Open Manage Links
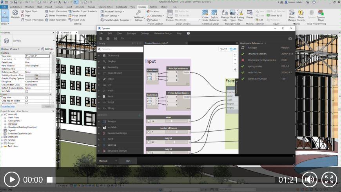 [225, 15]
